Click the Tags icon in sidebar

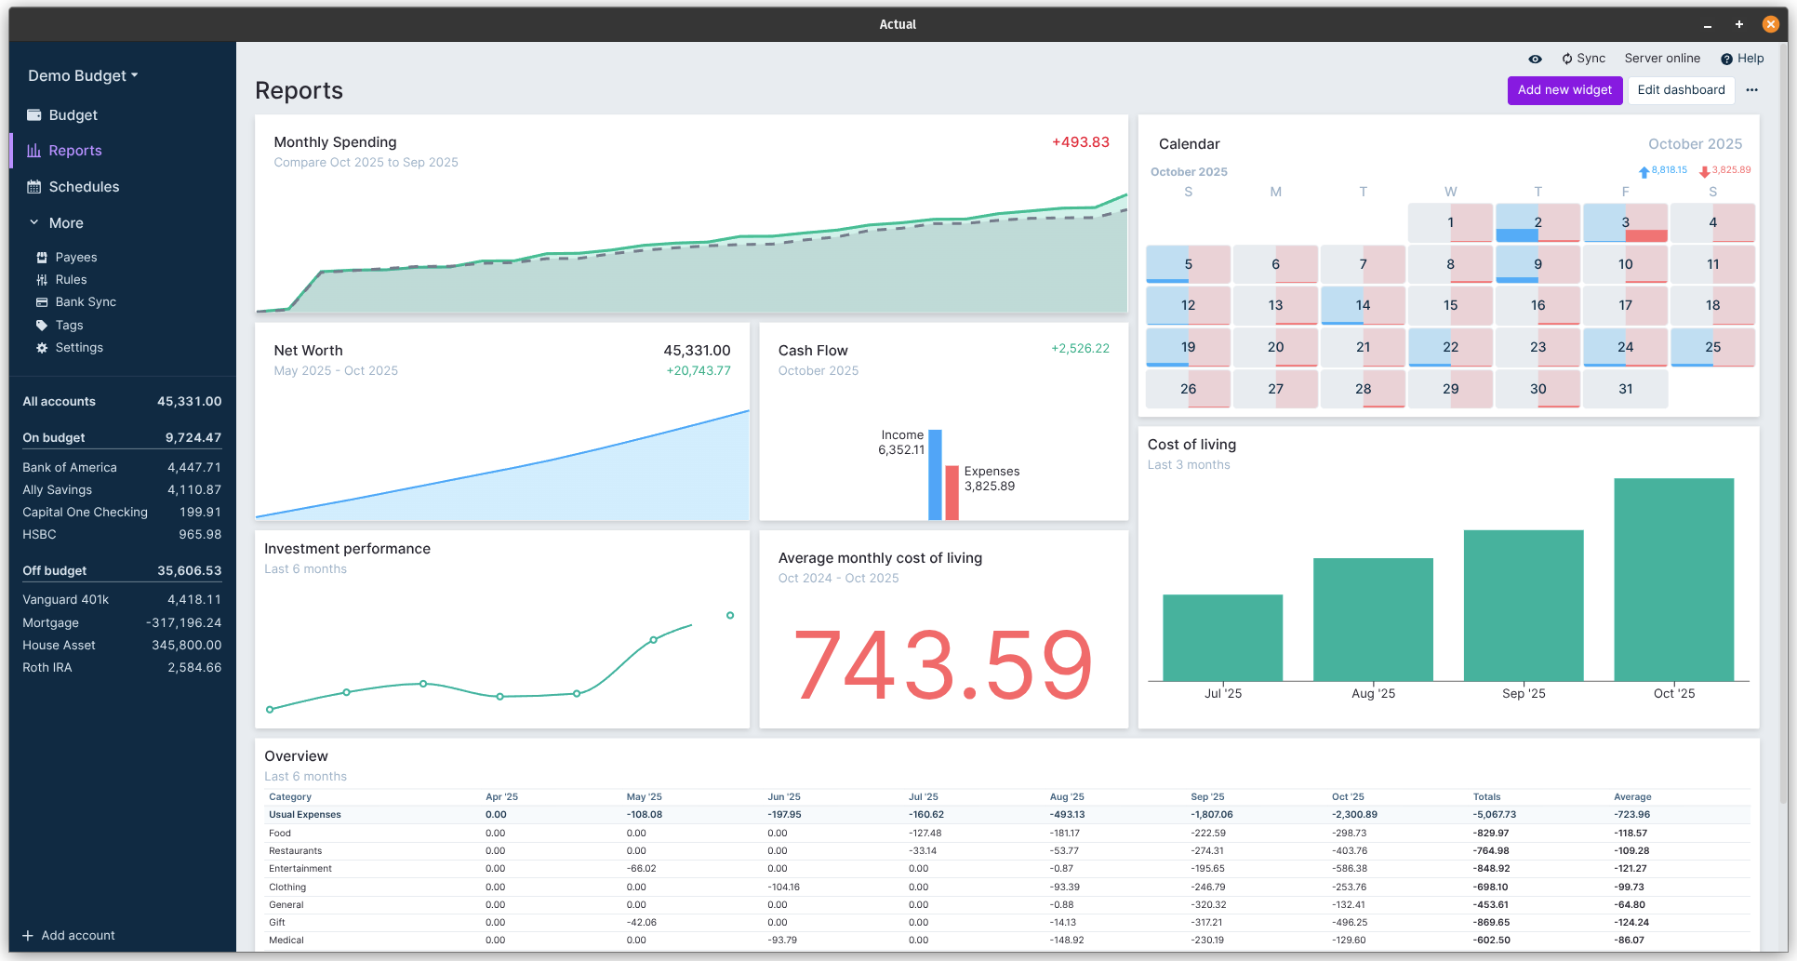(x=42, y=326)
